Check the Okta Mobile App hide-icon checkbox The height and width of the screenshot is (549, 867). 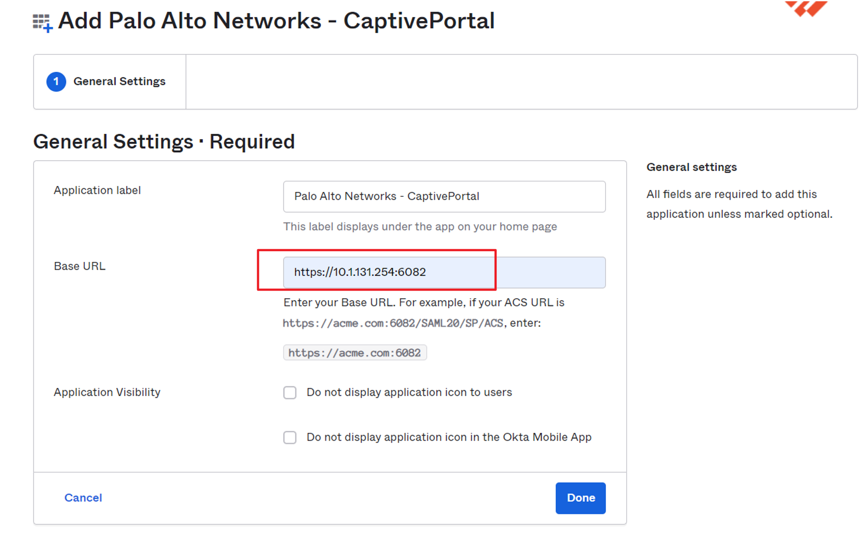290,437
